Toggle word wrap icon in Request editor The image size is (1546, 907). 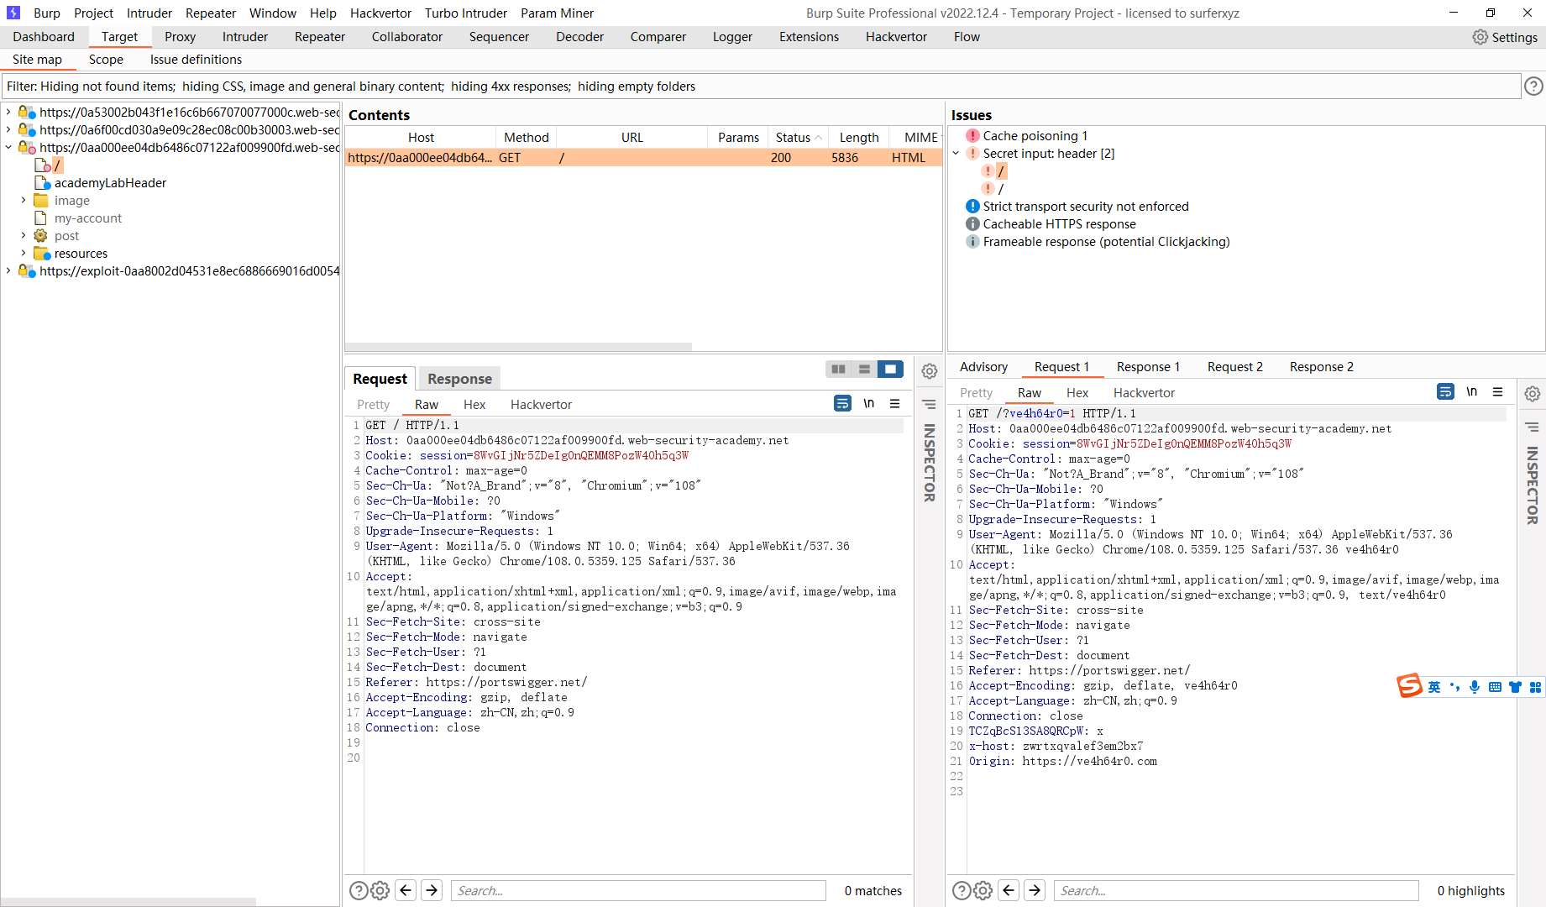842,404
